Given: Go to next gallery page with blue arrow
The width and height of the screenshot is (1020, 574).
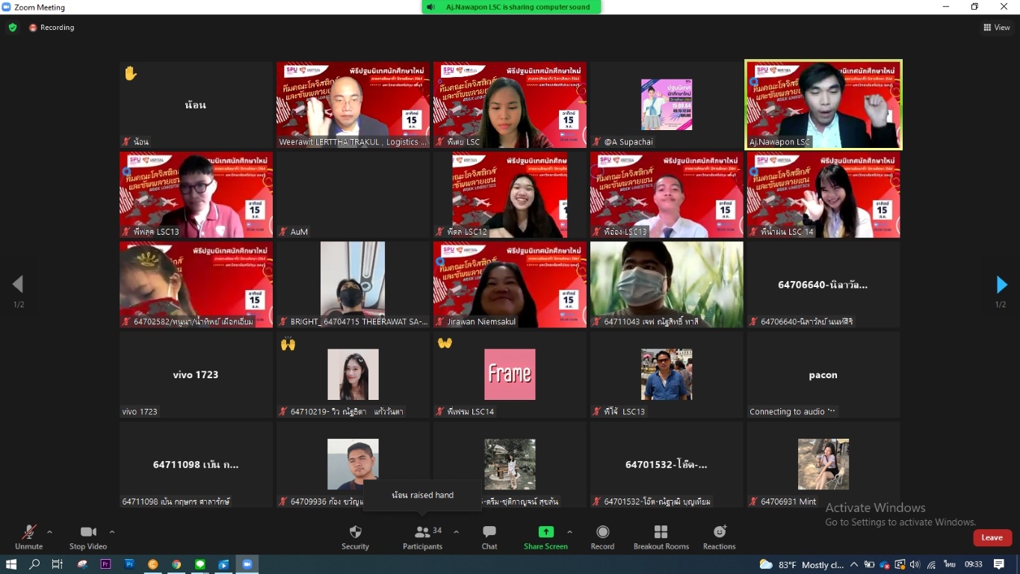Looking at the screenshot, I should pyautogui.click(x=1001, y=285).
